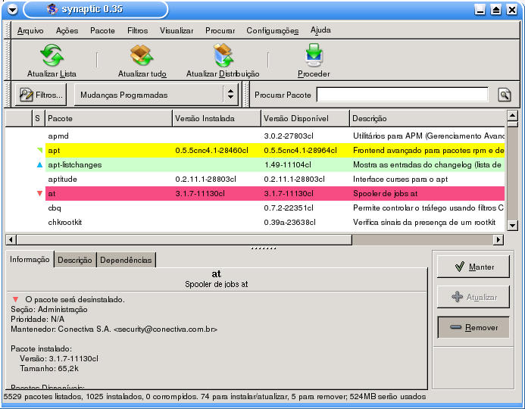Click the Atualizar Distribuição toolbar icon
The image size is (525, 409).
[x=223, y=55]
